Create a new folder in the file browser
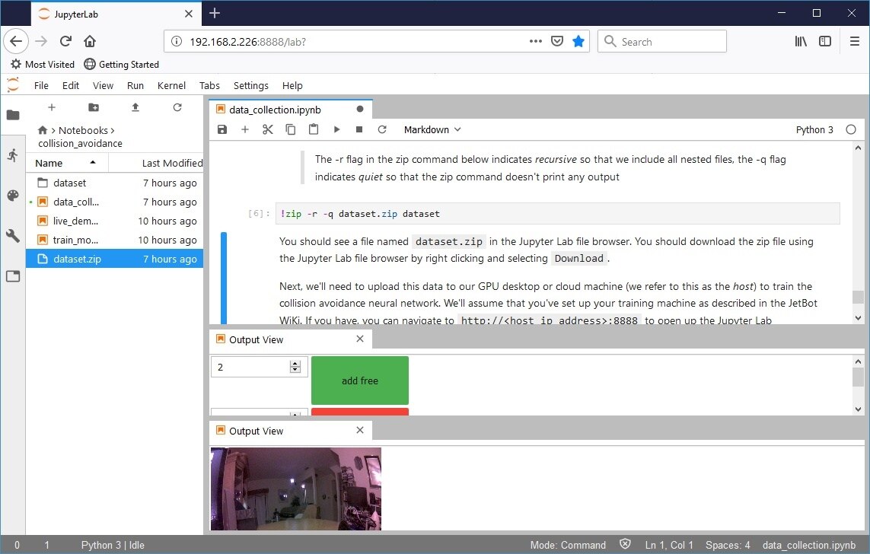This screenshot has width=870, height=554. (x=94, y=108)
